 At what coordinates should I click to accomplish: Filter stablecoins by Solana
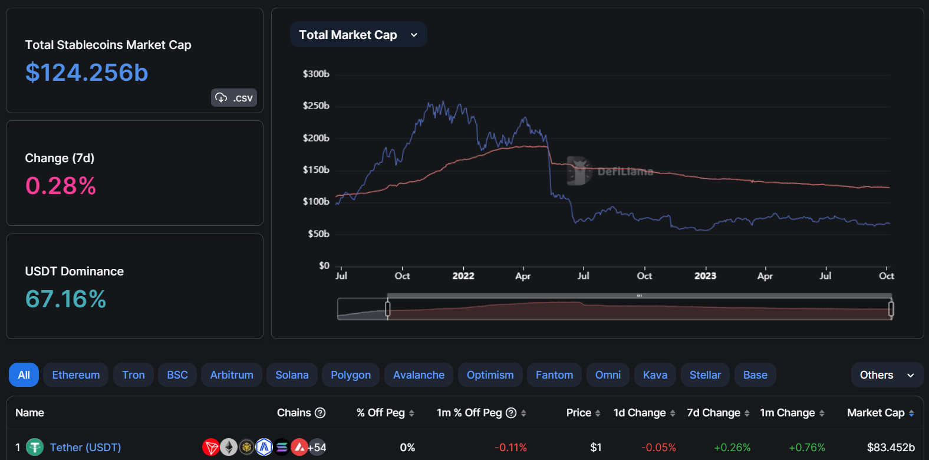pos(292,375)
